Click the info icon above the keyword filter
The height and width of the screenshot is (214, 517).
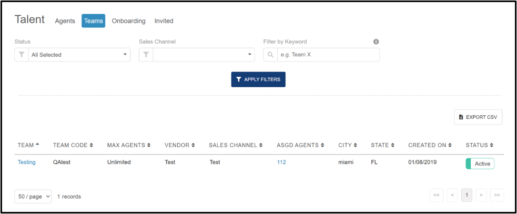click(x=376, y=42)
